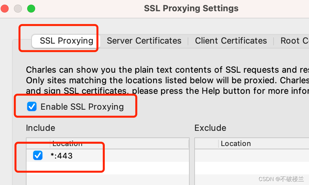Uncheck the *:443 include location checkbox
Viewport: 309px width, 185px height.
coord(38,155)
